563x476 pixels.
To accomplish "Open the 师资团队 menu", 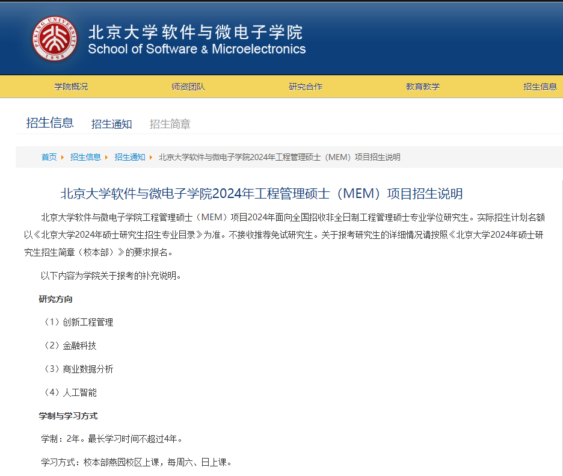I will 188,87.
